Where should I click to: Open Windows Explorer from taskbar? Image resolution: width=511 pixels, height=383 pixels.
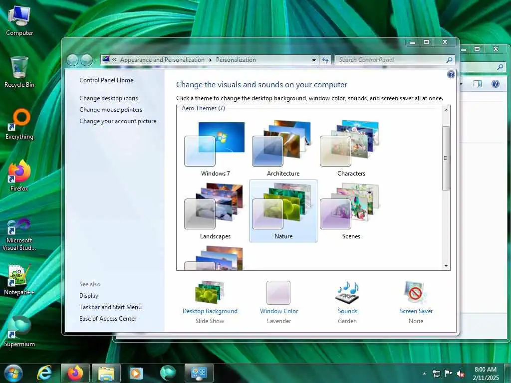106,373
